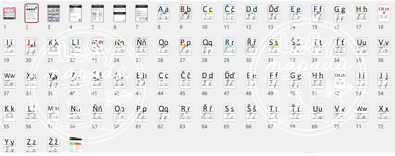Select page 28 thumbnail showing 'Q q'
Screen dimensions: 395x156
208,46
